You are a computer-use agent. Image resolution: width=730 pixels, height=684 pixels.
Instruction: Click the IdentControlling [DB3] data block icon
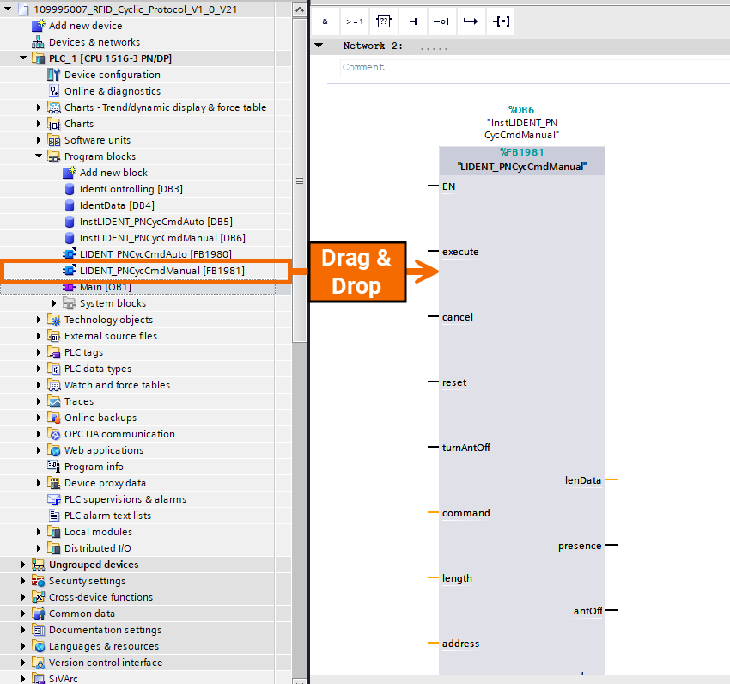70,189
